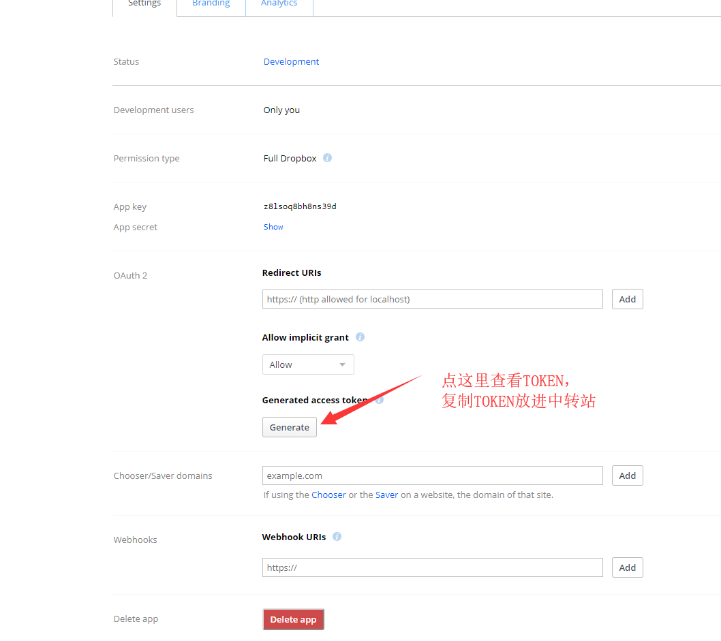Click the 'Delete app' row label
The height and width of the screenshot is (641, 721).
click(136, 619)
